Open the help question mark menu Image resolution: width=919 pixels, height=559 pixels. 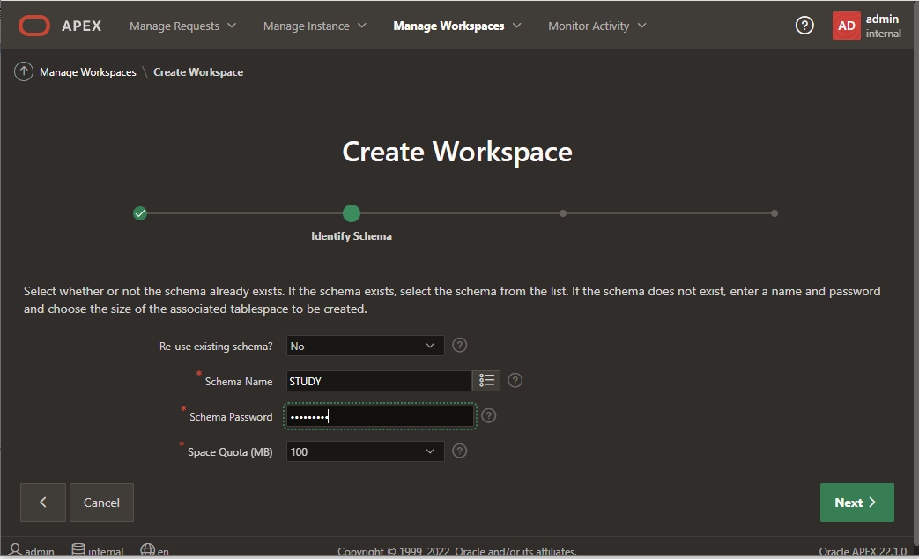[804, 26]
